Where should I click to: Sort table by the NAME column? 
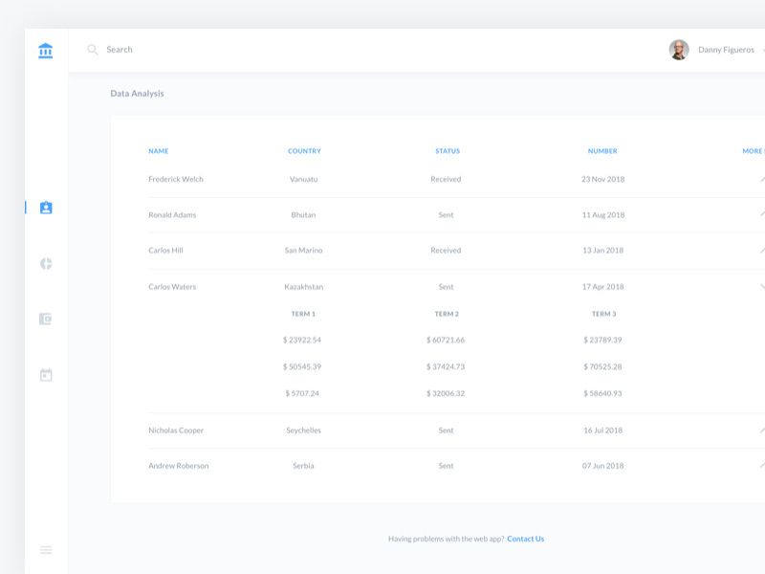(158, 150)
